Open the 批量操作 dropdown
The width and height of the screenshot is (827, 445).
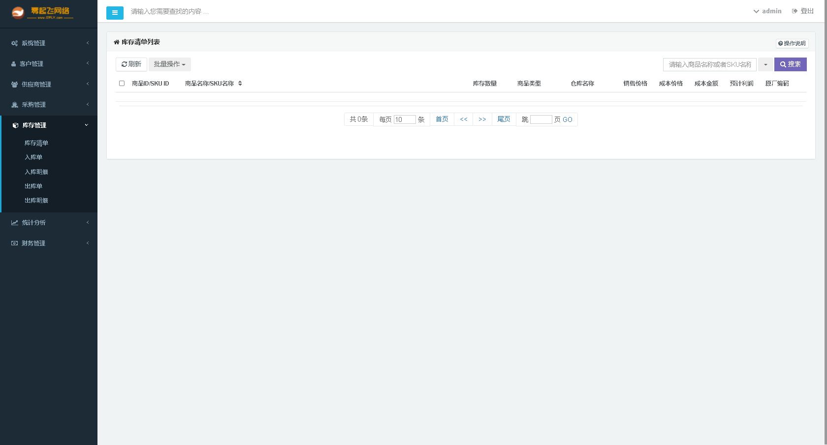tap(169, 64)
